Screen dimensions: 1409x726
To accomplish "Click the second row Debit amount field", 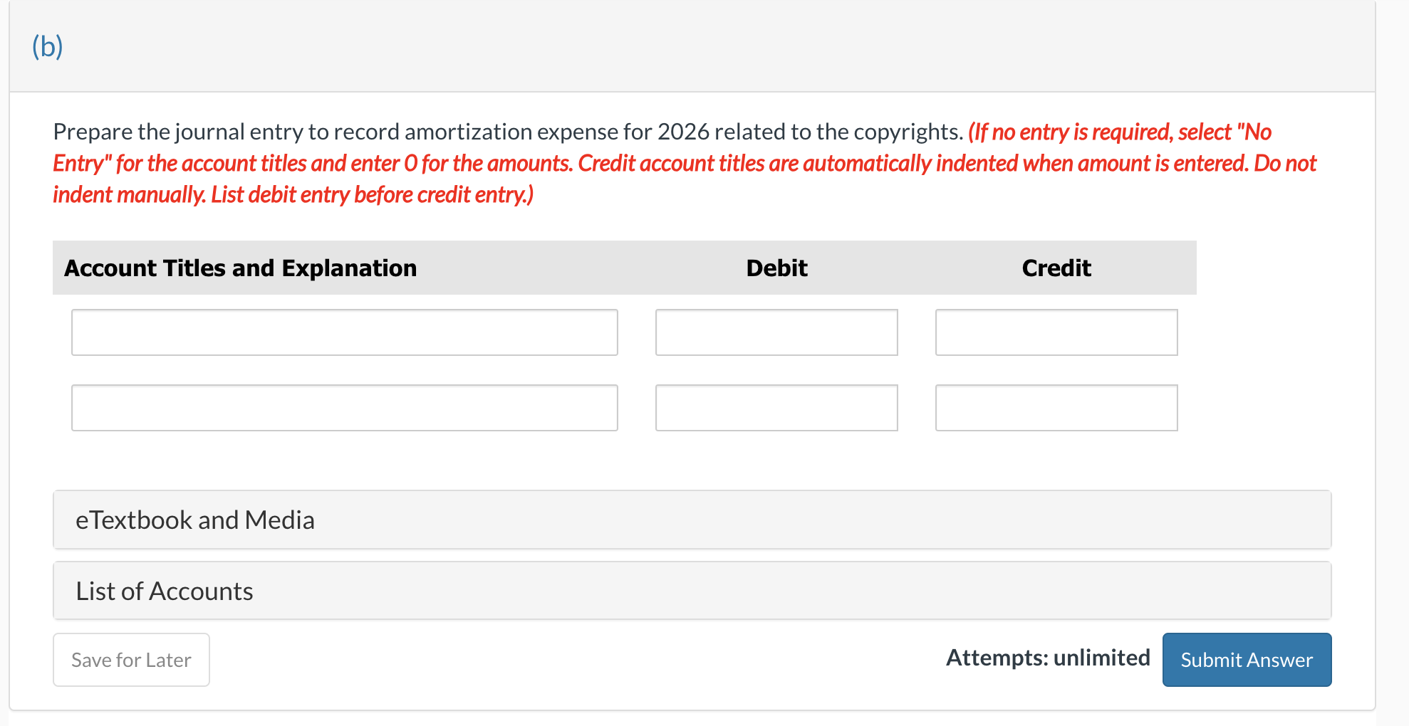I will (776, 407).
